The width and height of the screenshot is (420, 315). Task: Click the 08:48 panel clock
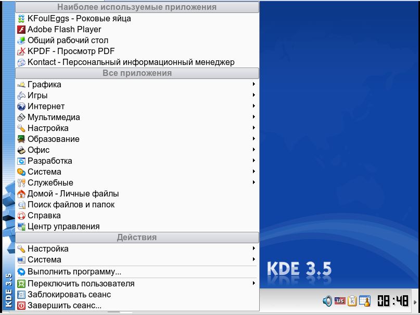[393, 301]
